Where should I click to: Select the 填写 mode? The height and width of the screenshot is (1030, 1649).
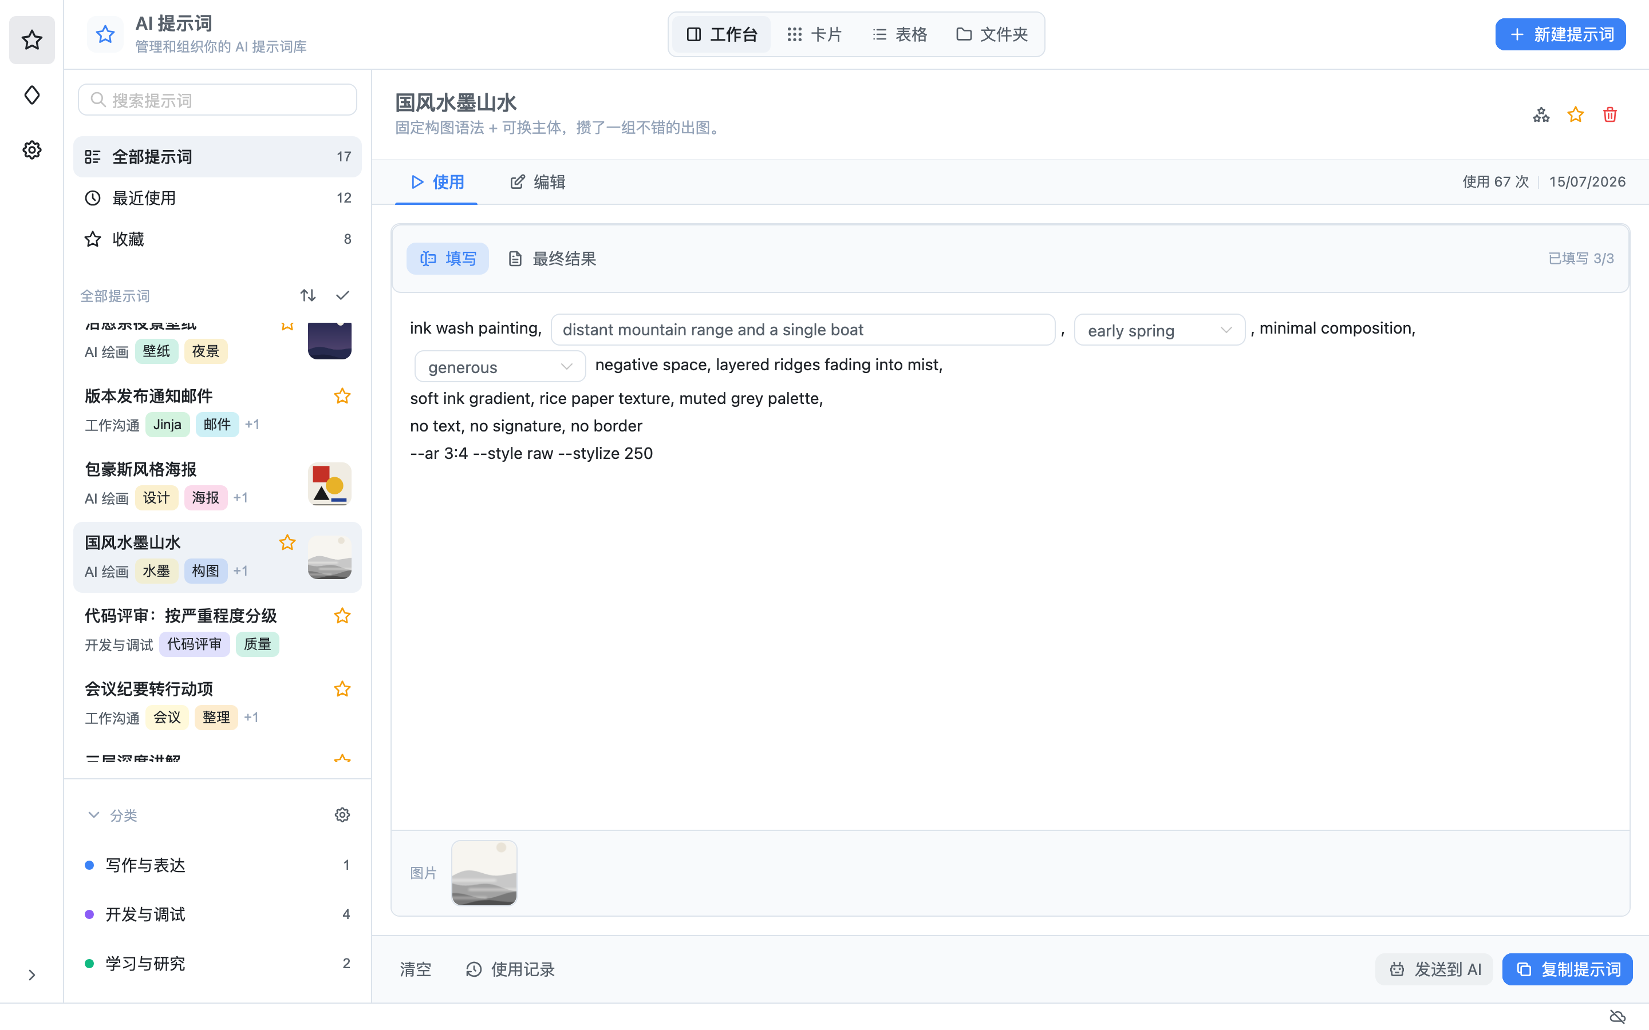448,259
